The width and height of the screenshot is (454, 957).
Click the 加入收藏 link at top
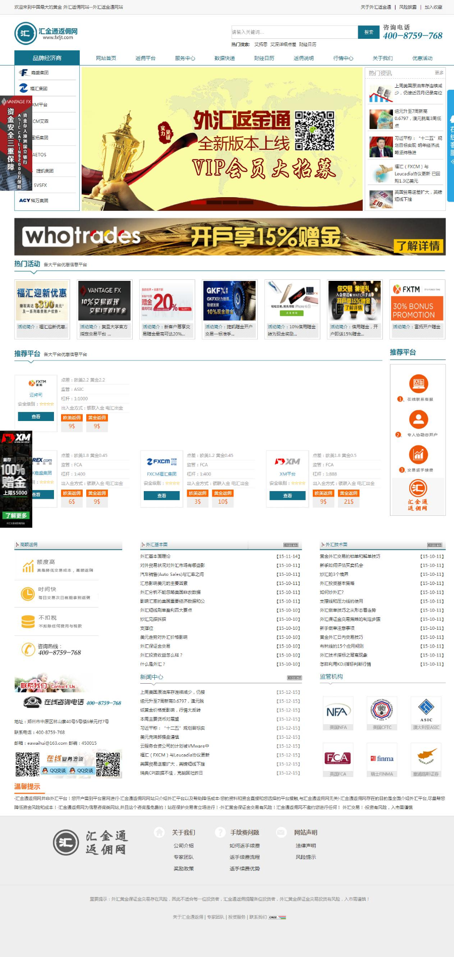tap(433, 7)
